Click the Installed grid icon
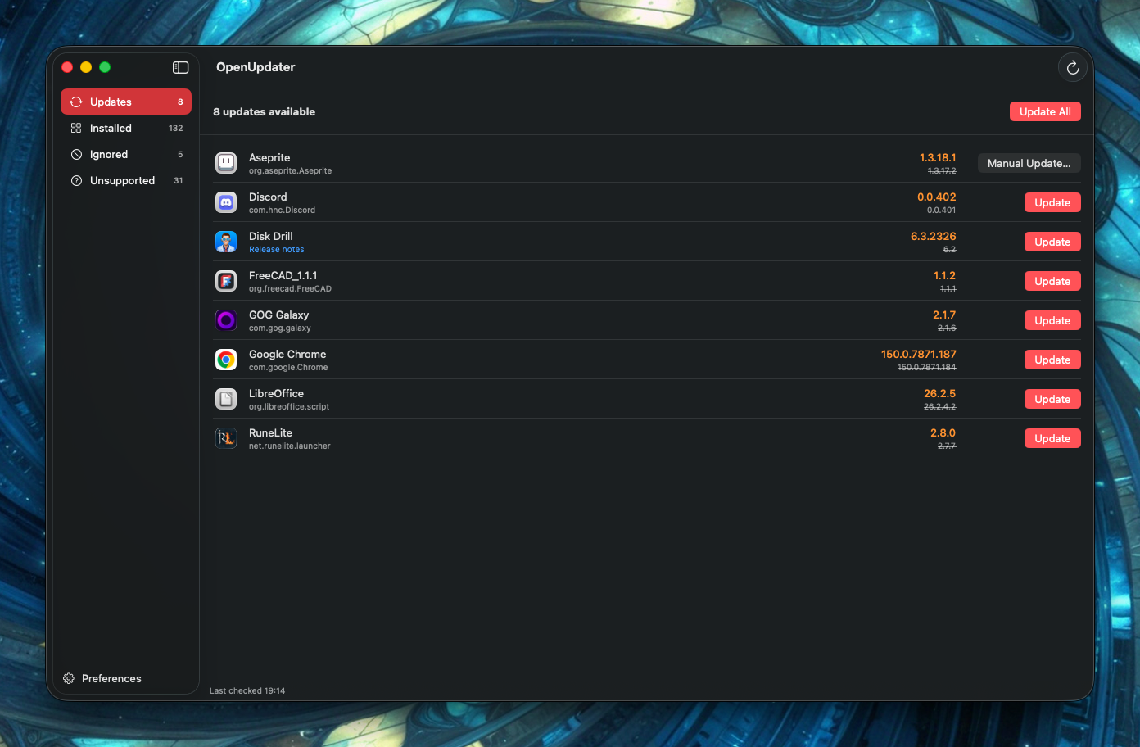Image resolution: width=1140 pixels, height=747 pixels. pos(76,128)
